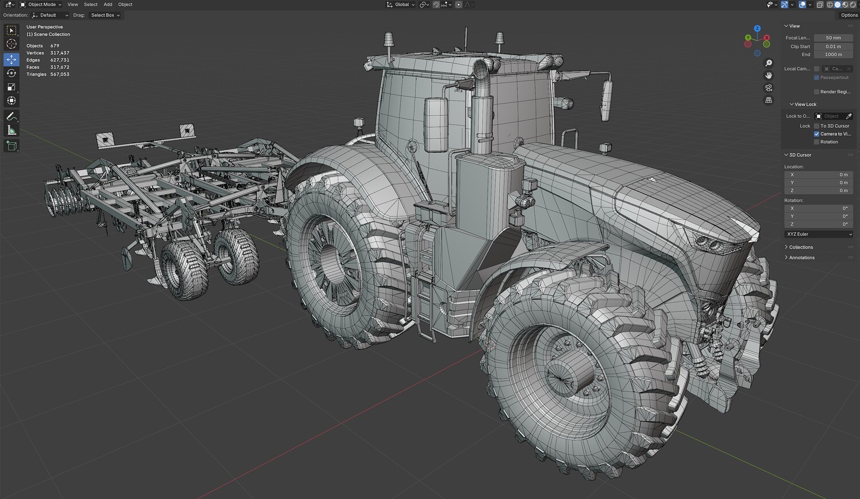Click the 3D Cursor Location X field
The height and width of the screenshot is (499, 860).
[819, 175]
